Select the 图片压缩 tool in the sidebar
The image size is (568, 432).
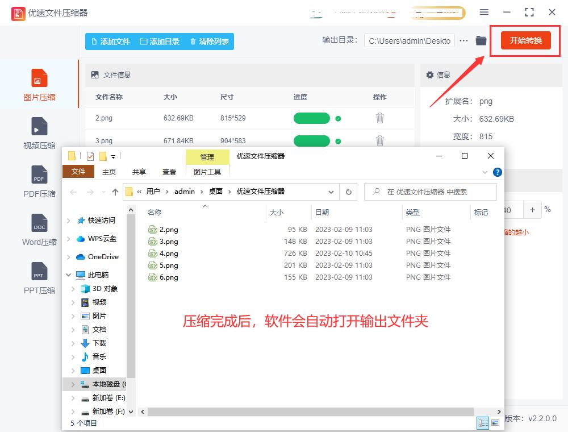tap(39, 85)
